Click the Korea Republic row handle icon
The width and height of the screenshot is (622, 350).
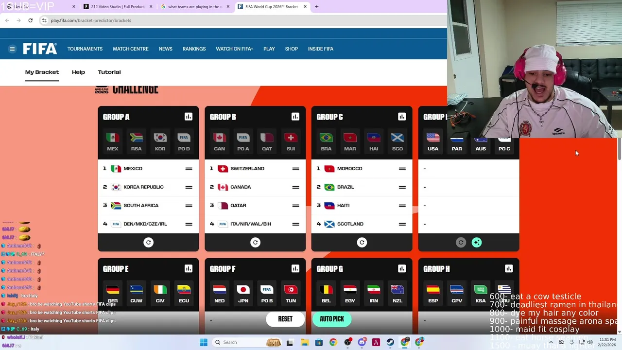[189, 187]
